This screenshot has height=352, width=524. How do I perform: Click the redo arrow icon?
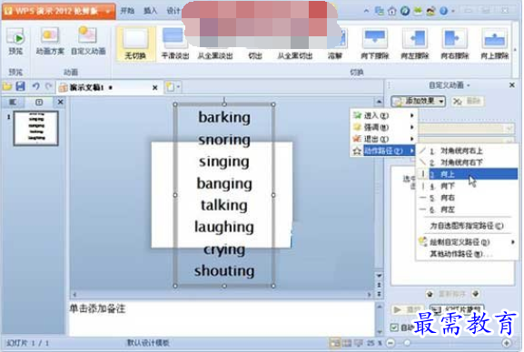click(x=49, y=87)
